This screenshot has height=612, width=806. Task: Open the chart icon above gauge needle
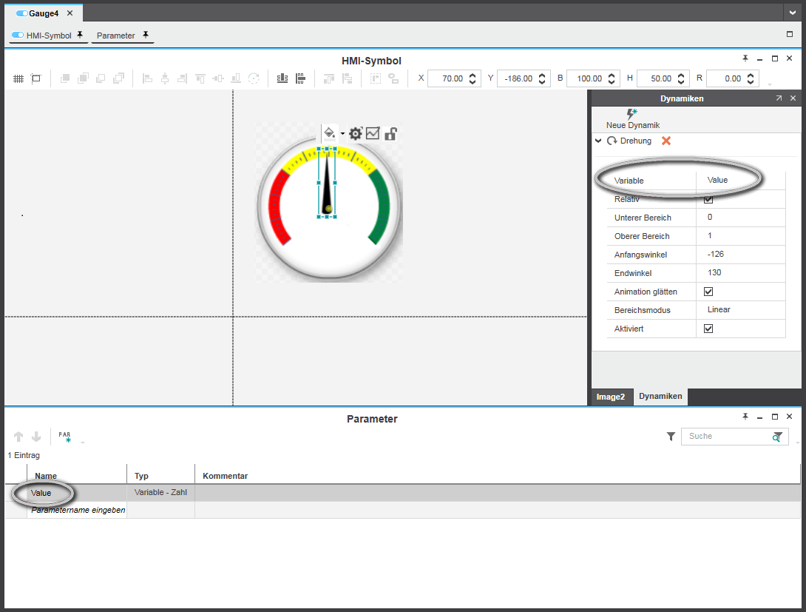click(373, 133)
